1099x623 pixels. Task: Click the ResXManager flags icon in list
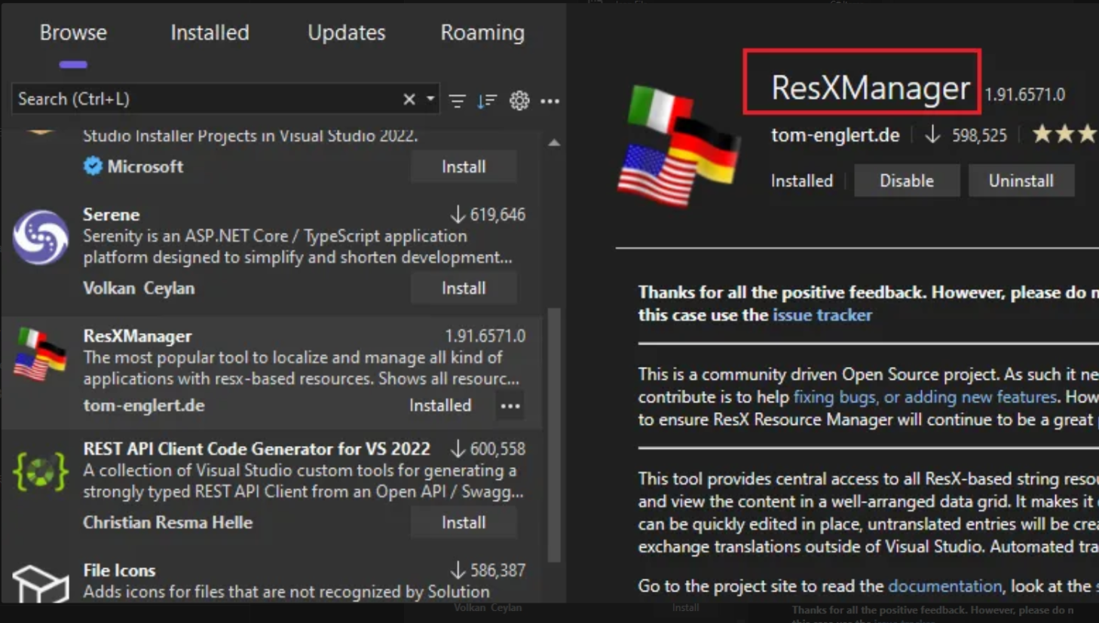coord(40,354)
